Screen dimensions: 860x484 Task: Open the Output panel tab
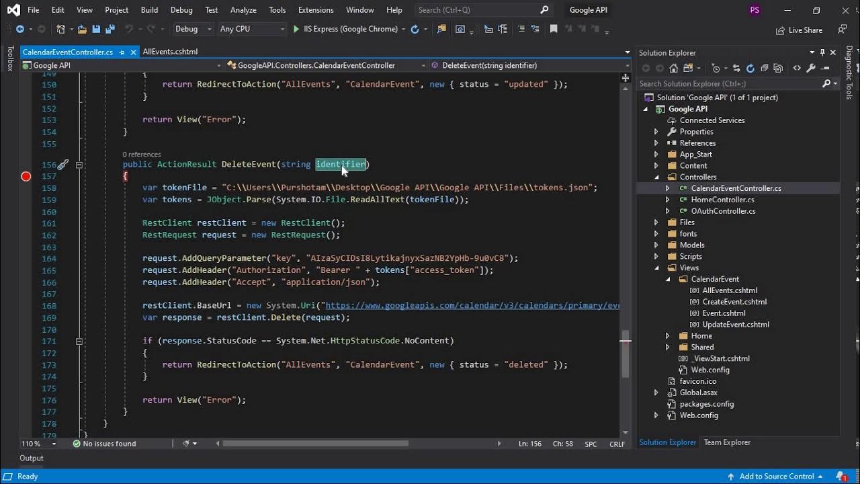32,458
